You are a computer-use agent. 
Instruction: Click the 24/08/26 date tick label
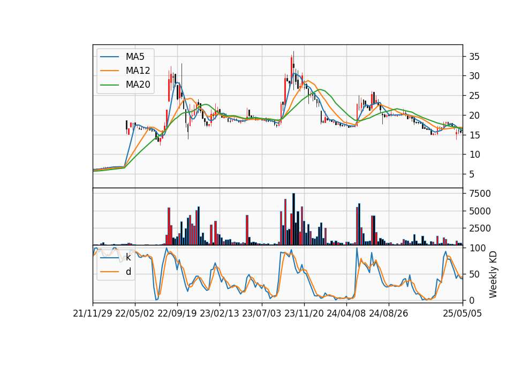pyautogui.click(x=389, y=313)
